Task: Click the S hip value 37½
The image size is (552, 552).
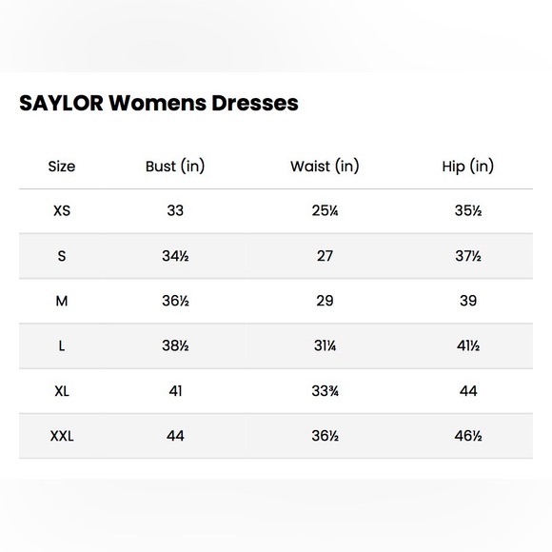Action: (468, 256)
